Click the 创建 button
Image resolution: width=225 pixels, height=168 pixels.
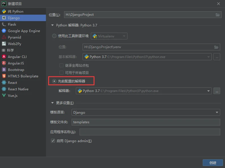click(x=213, y=163)
